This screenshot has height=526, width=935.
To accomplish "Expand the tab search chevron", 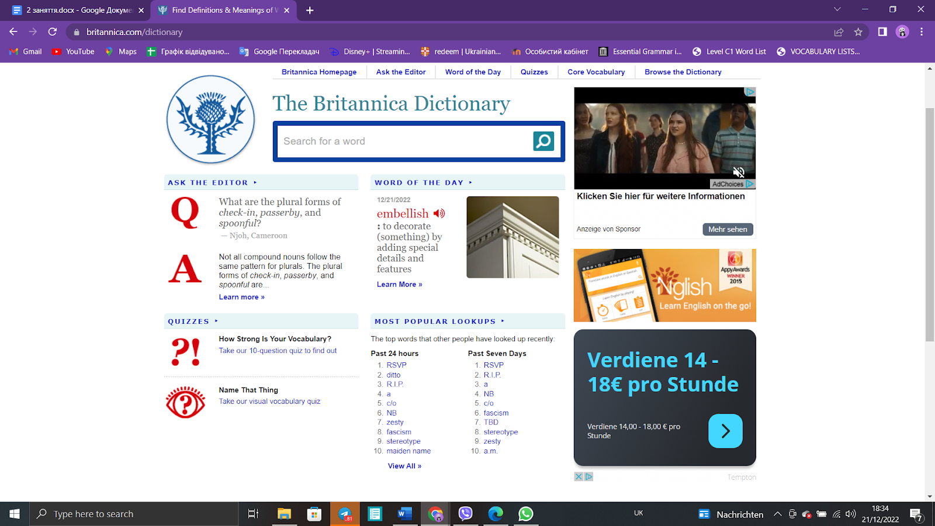I will pos(837,9).
